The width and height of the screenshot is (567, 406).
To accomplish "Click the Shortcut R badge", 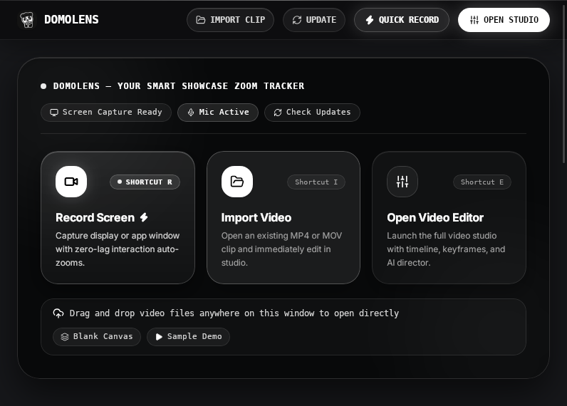I will pos(145,182).
